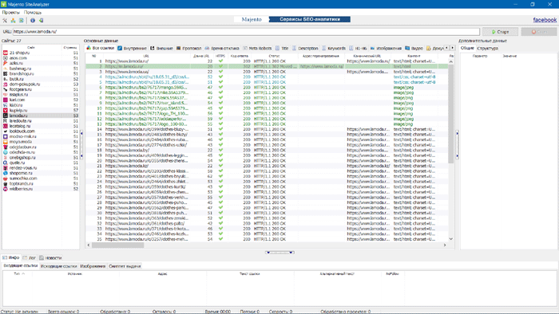This screenshot has height=314, width=559.
Task: Switch to Keywords tab
Action: [334, 48]
